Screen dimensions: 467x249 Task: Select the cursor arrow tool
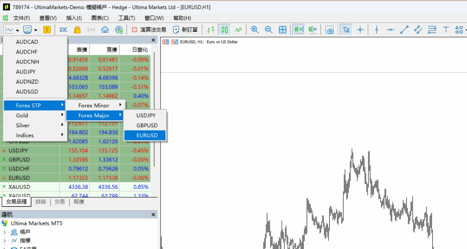(x=346, y=30)
